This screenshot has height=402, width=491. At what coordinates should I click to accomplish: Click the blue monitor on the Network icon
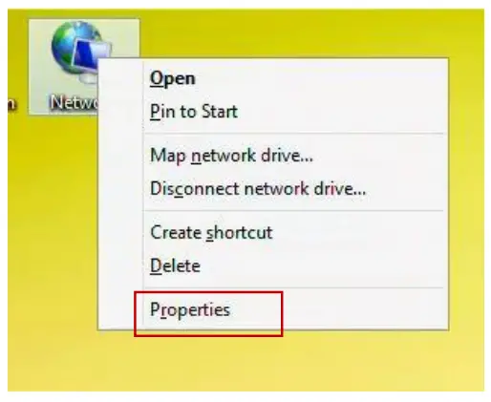(88, 54)
